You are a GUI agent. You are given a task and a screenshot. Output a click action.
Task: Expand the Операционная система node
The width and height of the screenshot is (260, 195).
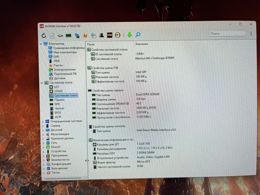(x=43, y=122)
